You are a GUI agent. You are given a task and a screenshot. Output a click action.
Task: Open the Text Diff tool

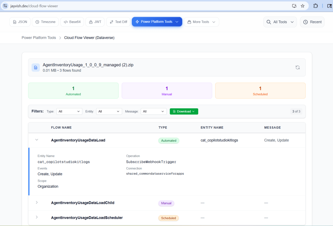click(118, 22)
